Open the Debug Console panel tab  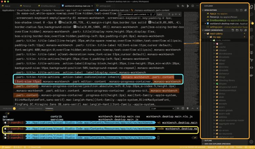pos(35,109)
